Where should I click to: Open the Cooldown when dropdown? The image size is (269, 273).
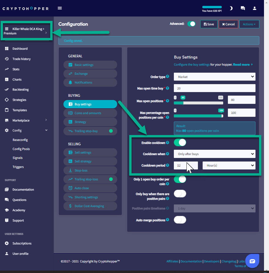(214, 154)
